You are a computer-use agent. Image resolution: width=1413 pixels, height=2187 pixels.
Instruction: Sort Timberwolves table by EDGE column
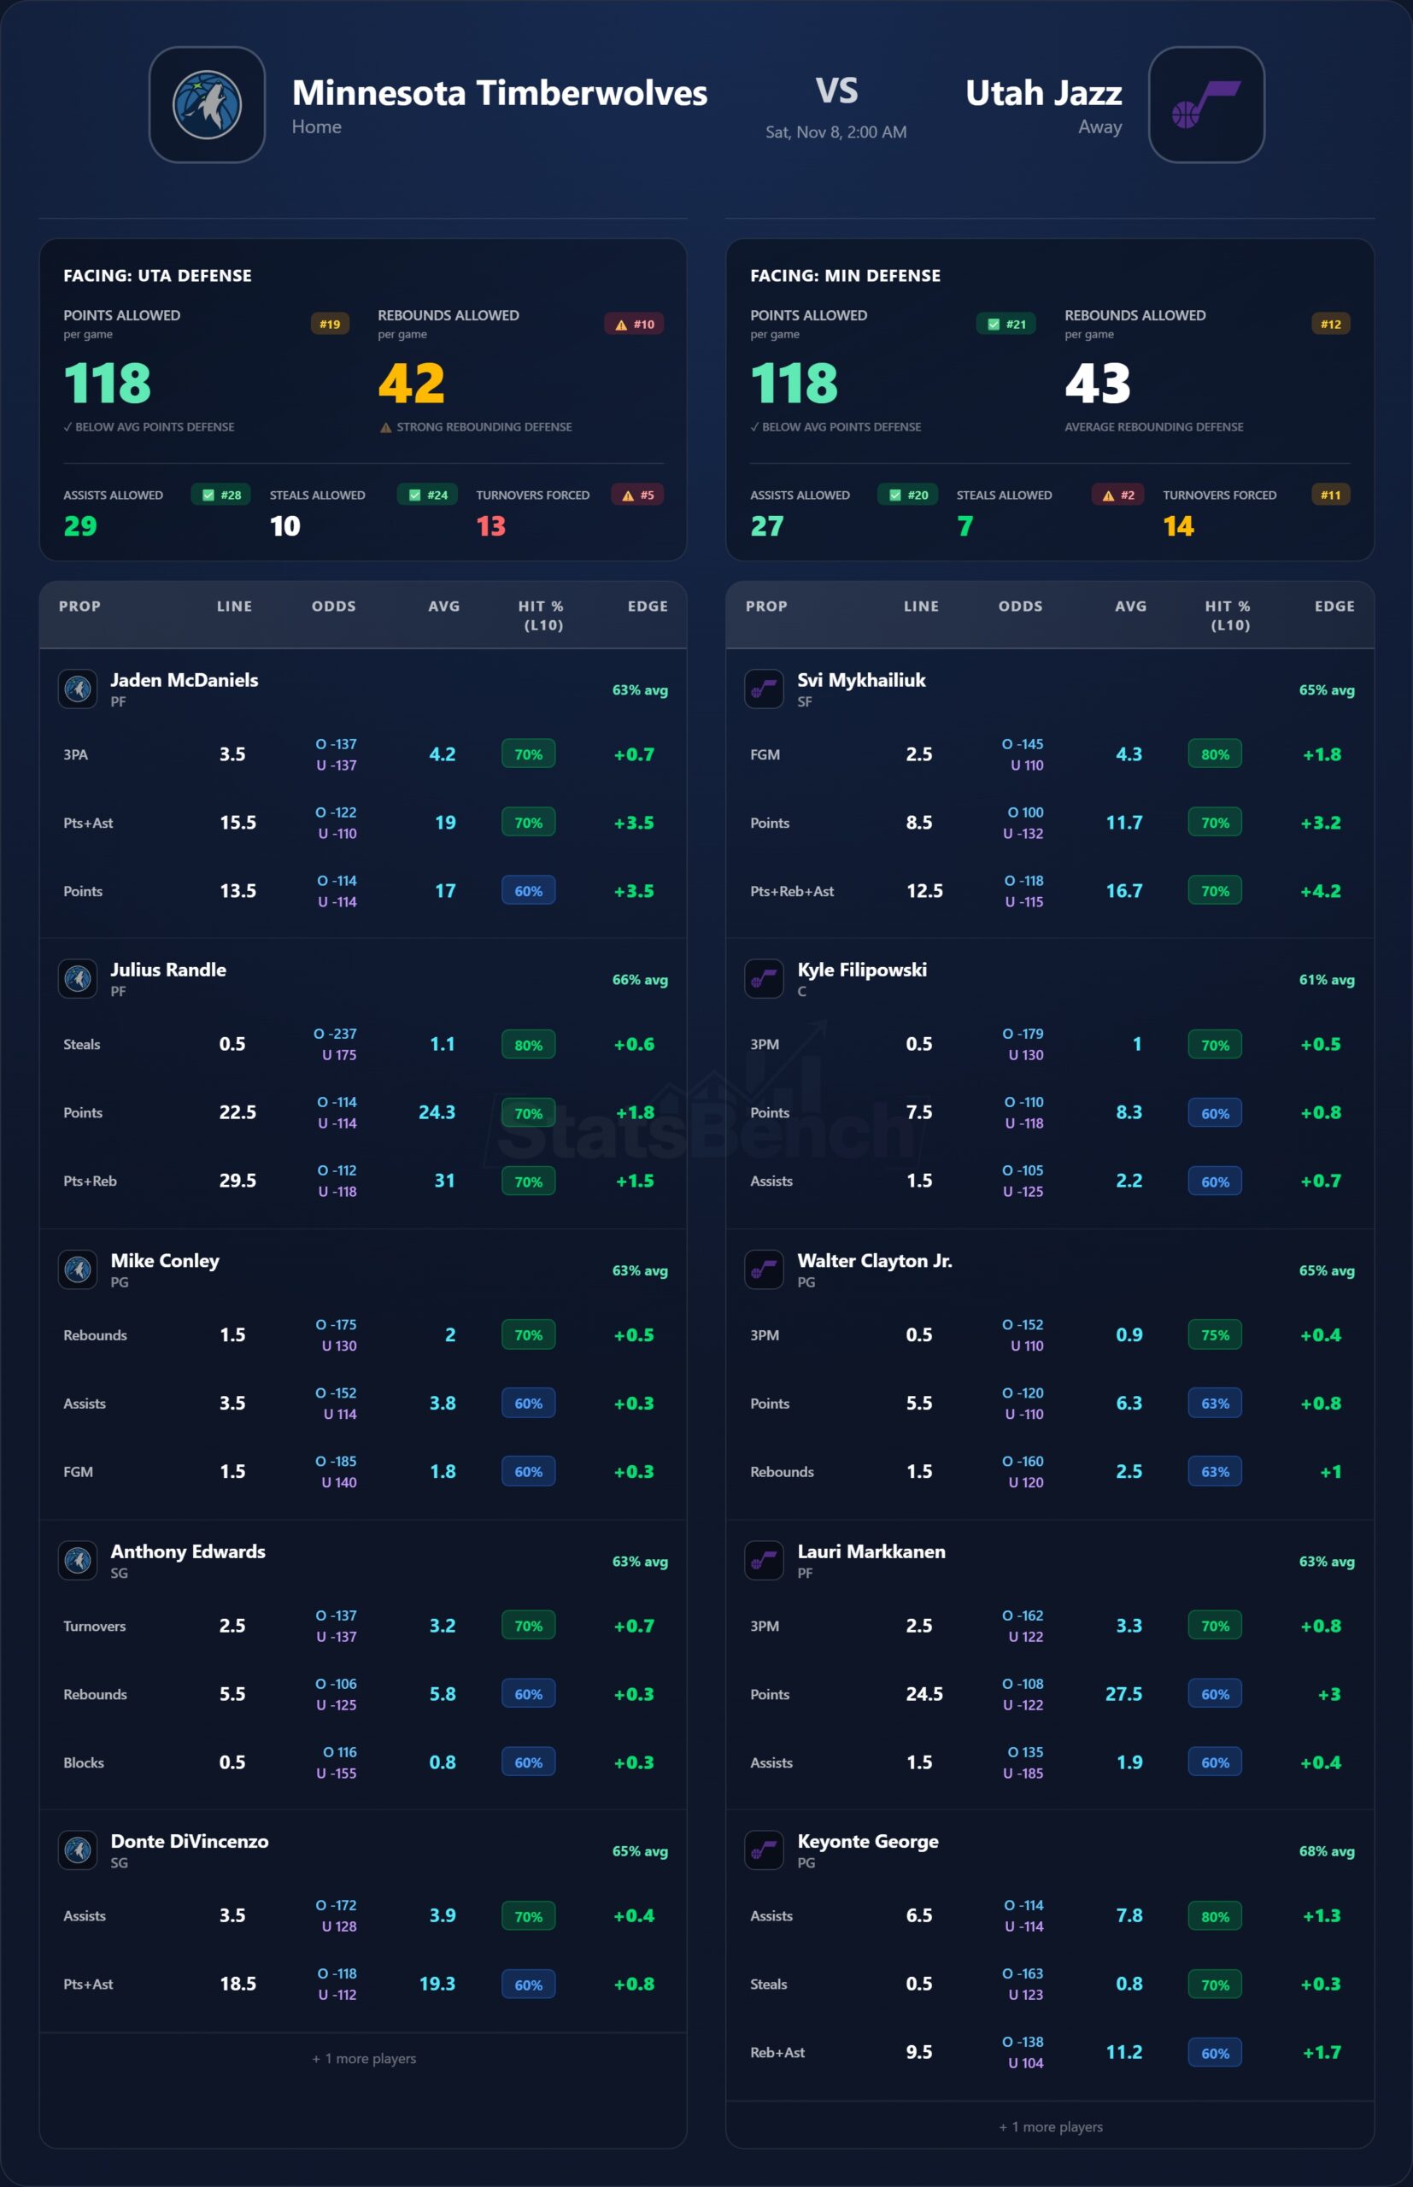(647, 607)
